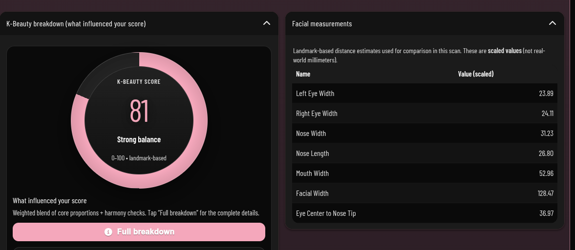Select the Eye Center to Nose Tip row
The width and height of the screenshot is (575, 250).
pyautogui.click(x=424, y=213)
